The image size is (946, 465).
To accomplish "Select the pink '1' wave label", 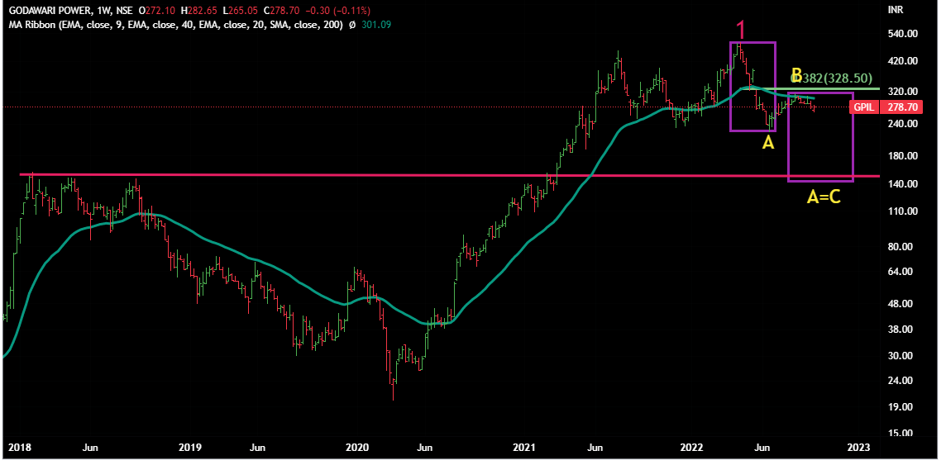I will point(741,31).
